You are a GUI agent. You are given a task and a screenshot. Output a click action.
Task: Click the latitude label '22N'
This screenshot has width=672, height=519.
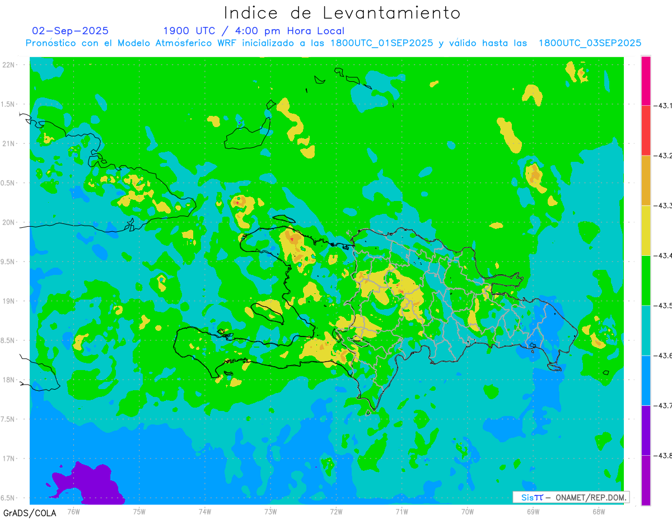pyautogui.click(x=8, y=65)
